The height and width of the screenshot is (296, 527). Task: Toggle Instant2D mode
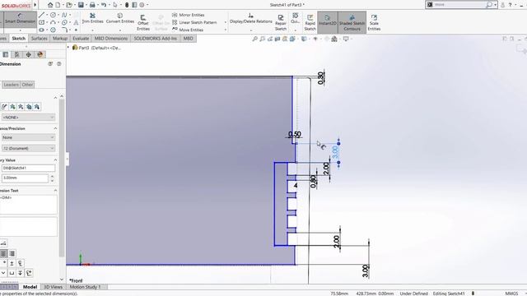tap(328, 22)
